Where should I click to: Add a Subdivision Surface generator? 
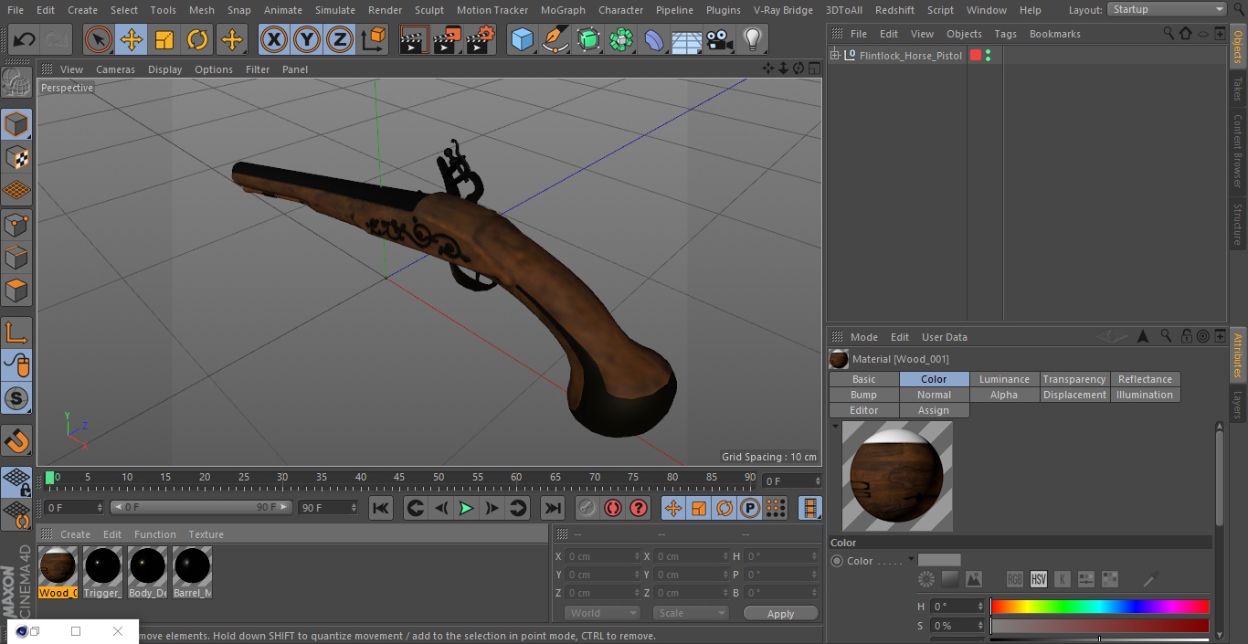click(588, 40)
